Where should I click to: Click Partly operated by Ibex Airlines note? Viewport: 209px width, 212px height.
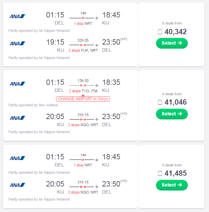(x=33, y=105)
